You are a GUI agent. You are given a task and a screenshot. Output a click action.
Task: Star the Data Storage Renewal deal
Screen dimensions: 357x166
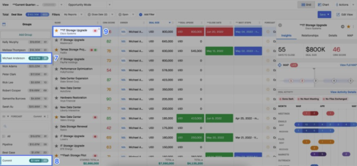pyautogui.click(x=56, y=127)
